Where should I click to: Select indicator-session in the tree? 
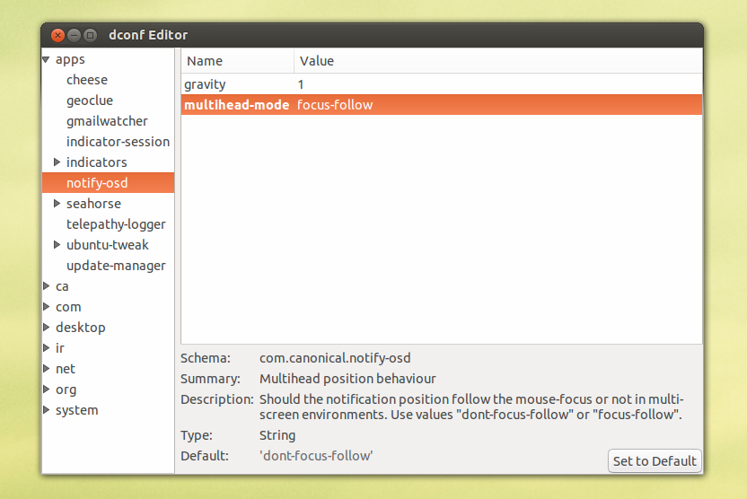point(118,142)
